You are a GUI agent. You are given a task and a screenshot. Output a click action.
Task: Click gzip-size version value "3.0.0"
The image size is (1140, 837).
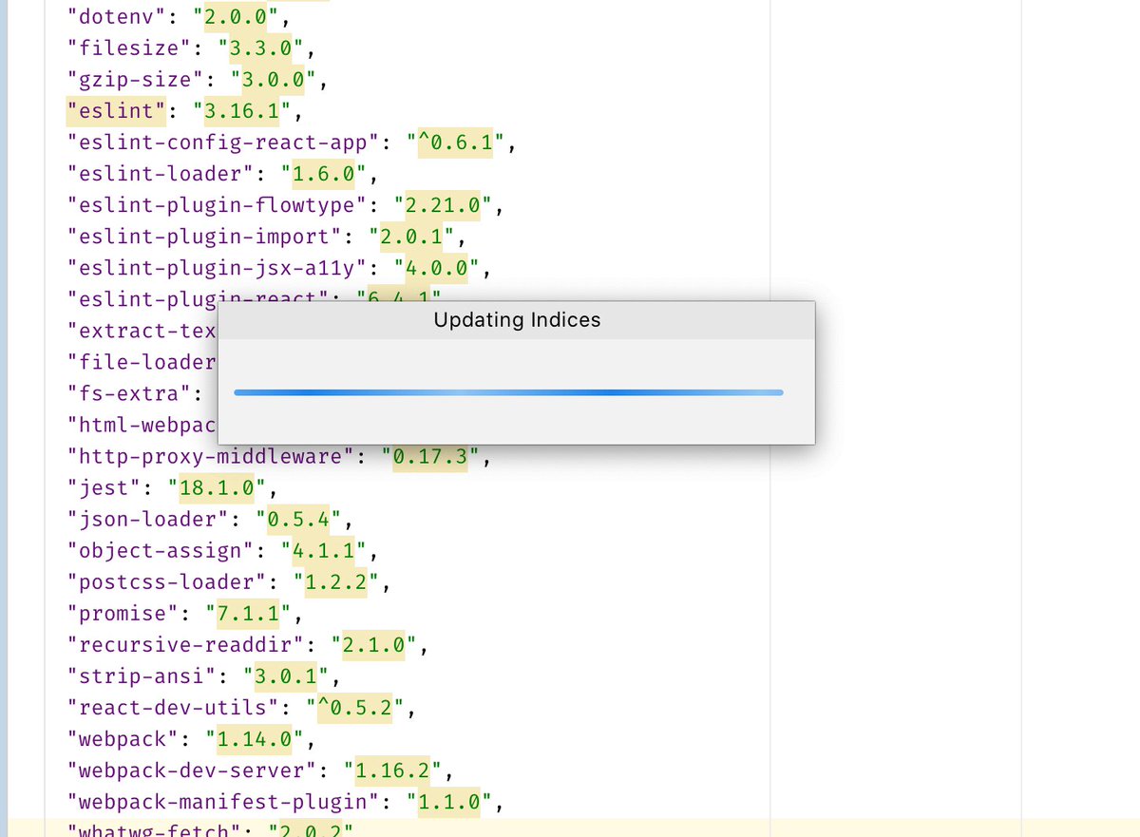click(272, 80)
